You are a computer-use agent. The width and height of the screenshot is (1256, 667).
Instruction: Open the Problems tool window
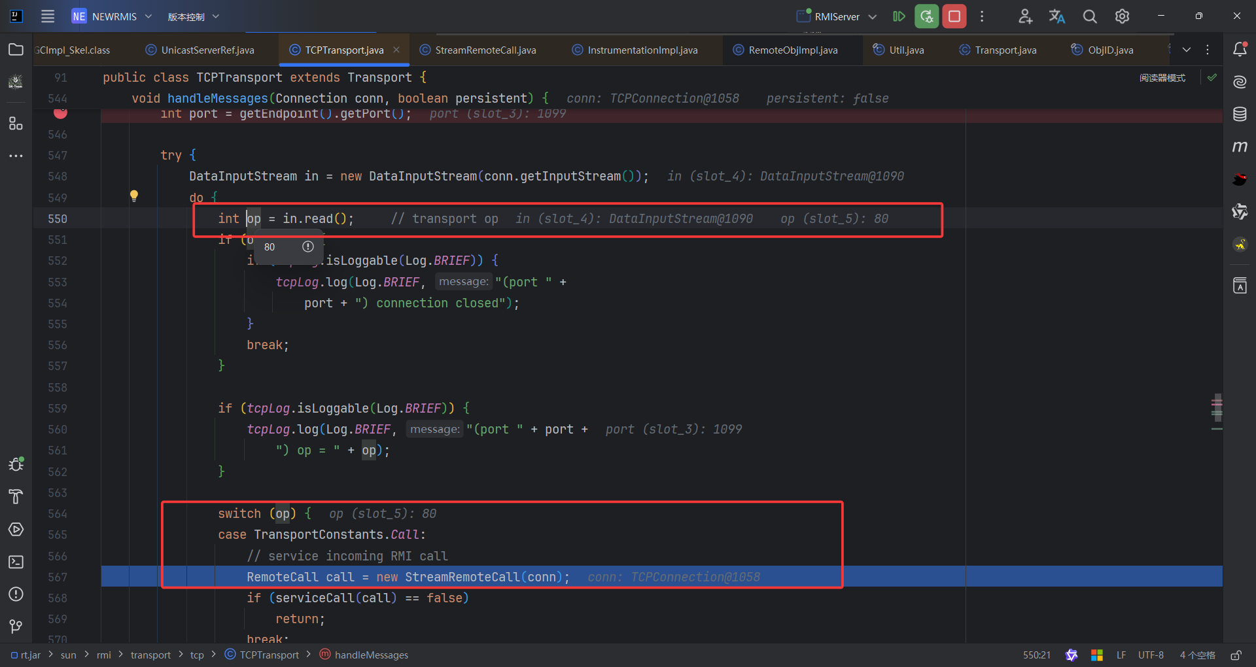[x=16, y=594]
